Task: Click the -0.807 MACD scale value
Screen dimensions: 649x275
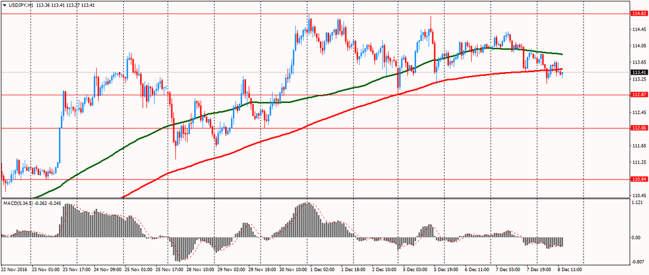Action: 639,261
